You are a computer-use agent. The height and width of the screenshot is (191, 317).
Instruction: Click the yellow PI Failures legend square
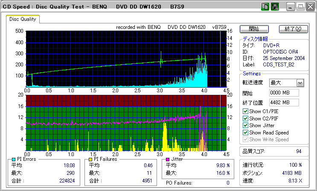90,159
